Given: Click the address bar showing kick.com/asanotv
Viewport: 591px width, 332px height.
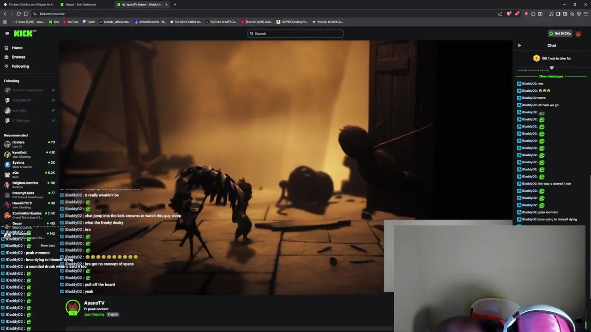Looking at the screenshot, I should (x=263, y=14).
